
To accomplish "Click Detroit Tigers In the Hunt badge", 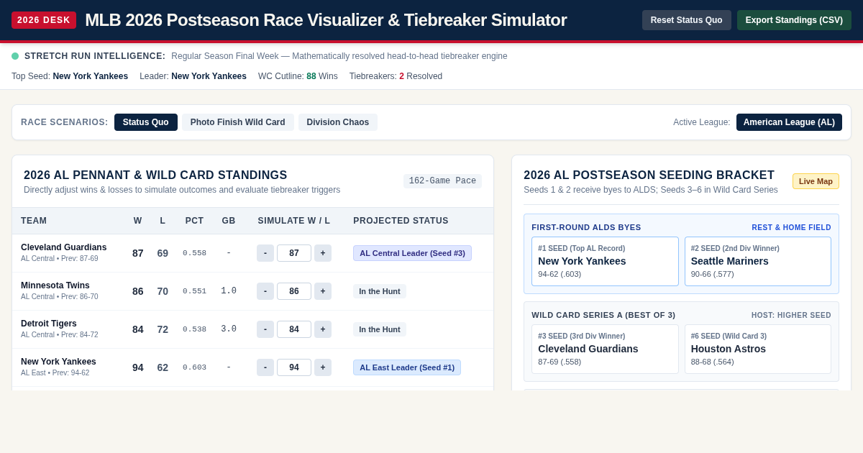I will click(380, 329).
